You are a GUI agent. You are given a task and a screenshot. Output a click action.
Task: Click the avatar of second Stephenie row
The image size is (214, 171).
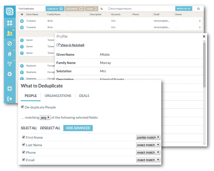pyautogui.click(x=22, y=72)
